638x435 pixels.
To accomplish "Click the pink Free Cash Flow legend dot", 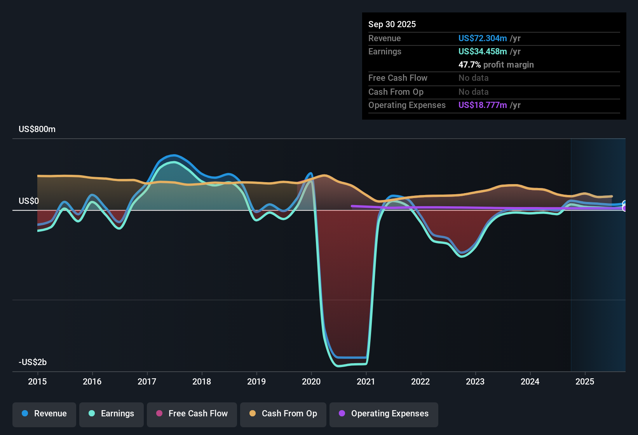I will click(x=159, y=414).
